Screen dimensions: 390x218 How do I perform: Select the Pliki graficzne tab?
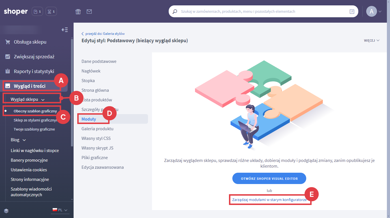(x=95, y=158)
